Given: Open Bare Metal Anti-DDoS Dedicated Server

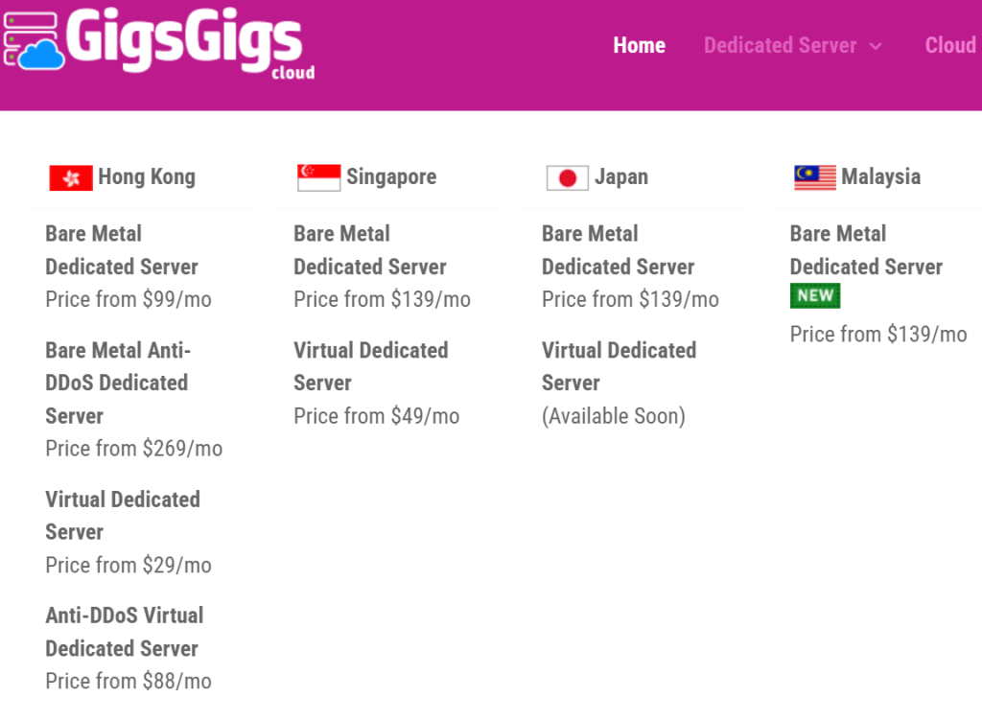Looking at the screenshot, I should [x=118, y=384].
